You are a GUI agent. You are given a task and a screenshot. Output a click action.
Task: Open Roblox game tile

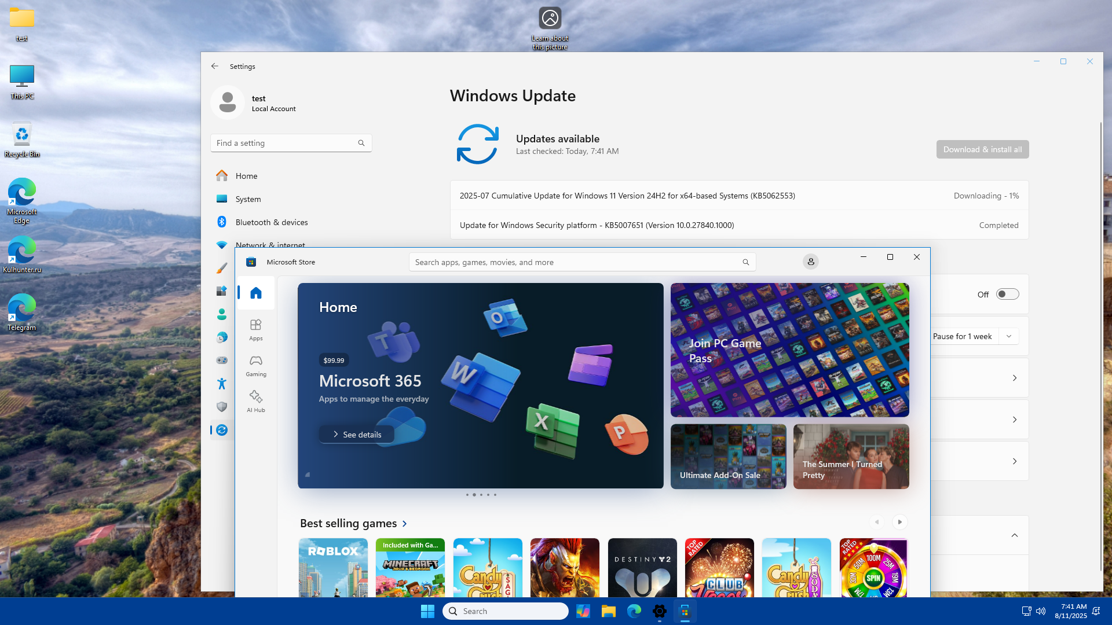pos(333,568)
